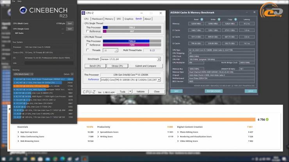The width and height of the screenshot is (289, 162).
Task: Click the Validate button in CPU-Z
Action: point(141,92)
